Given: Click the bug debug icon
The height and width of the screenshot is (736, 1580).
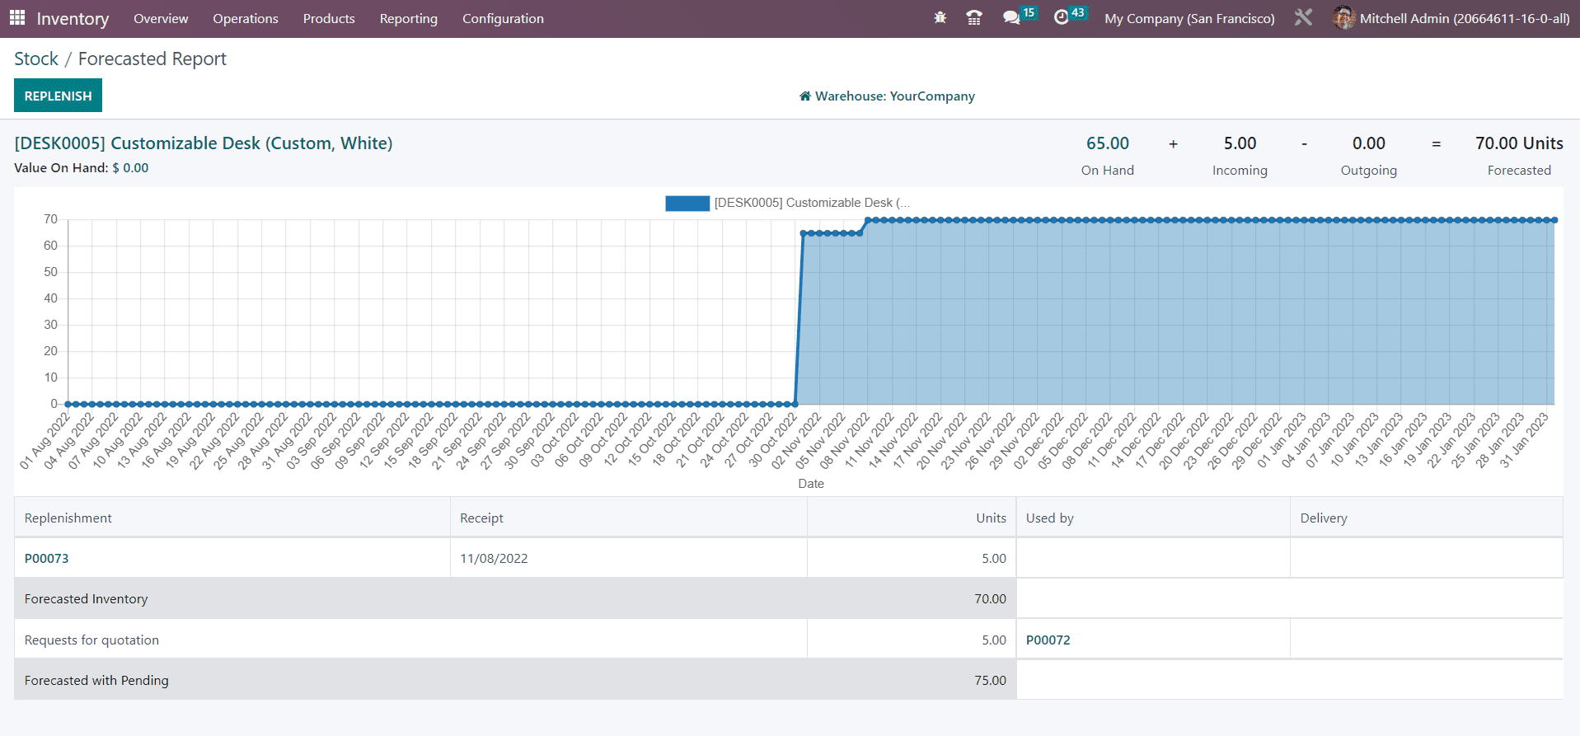Looking at the screenshot, I should coord(940,18).
